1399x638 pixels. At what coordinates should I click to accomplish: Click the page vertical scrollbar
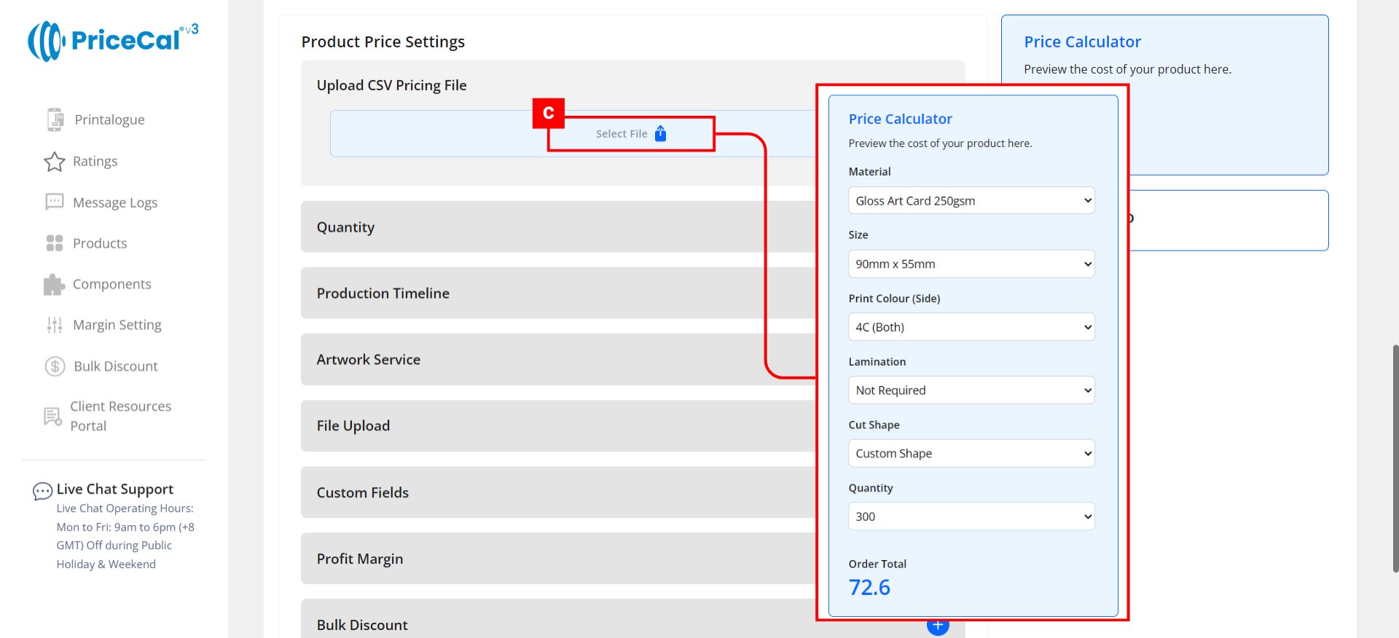point(1395,459)
